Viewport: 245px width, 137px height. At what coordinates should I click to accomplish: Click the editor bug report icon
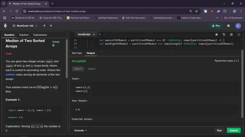click(217, 34)
